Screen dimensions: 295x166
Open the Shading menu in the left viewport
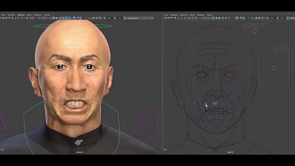pos(11,15)
